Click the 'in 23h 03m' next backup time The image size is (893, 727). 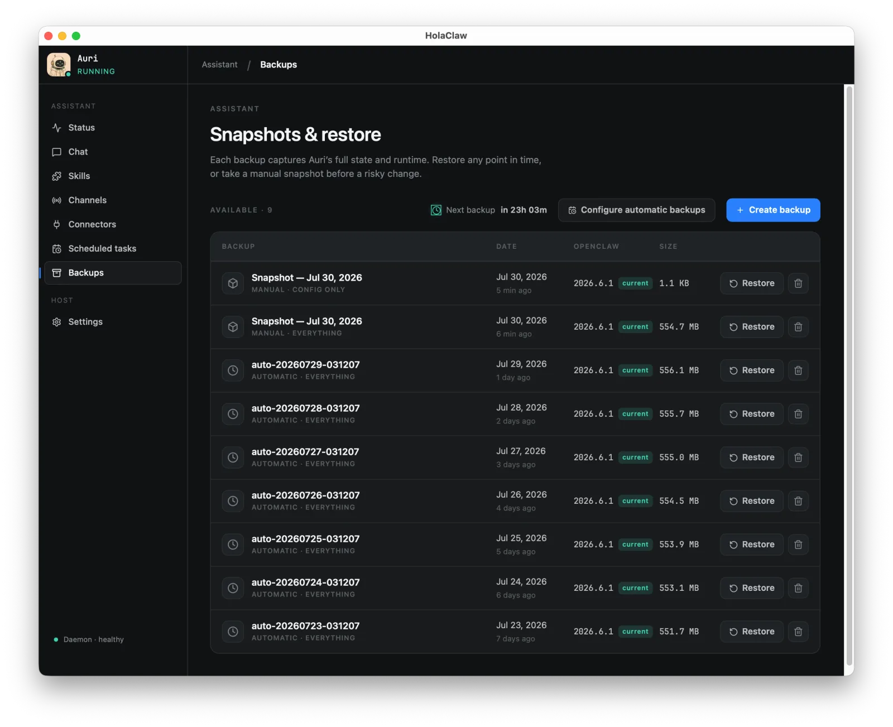[524, 210]
